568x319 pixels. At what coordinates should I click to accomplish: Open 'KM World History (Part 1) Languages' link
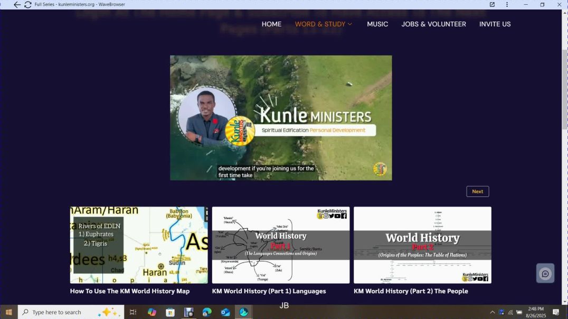point(269,291)
